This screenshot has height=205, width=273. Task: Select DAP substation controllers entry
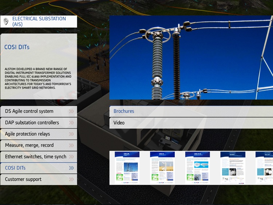tap(39, 123)
